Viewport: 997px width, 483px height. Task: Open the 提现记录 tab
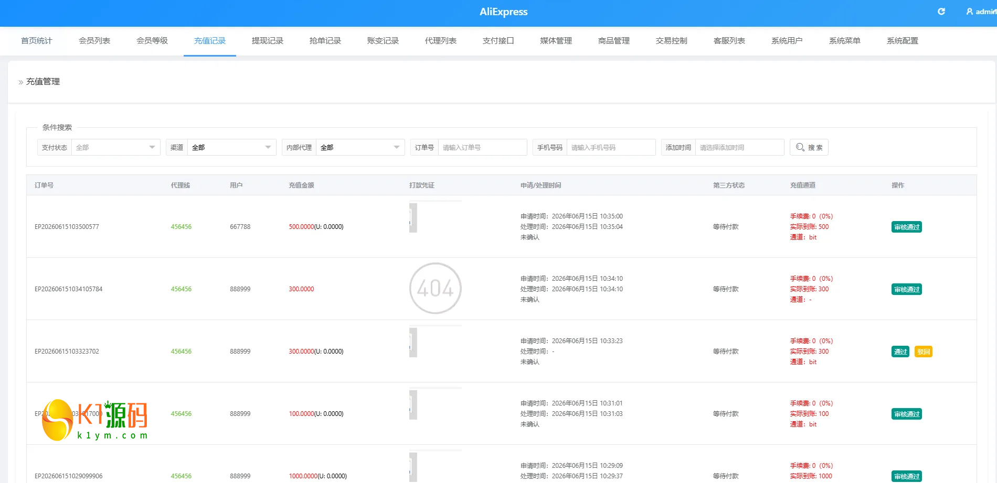tap(268, 41)
